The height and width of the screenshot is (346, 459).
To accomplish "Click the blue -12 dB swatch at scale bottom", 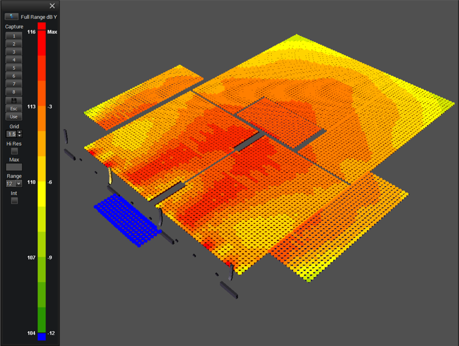I will tap(42, 336).
